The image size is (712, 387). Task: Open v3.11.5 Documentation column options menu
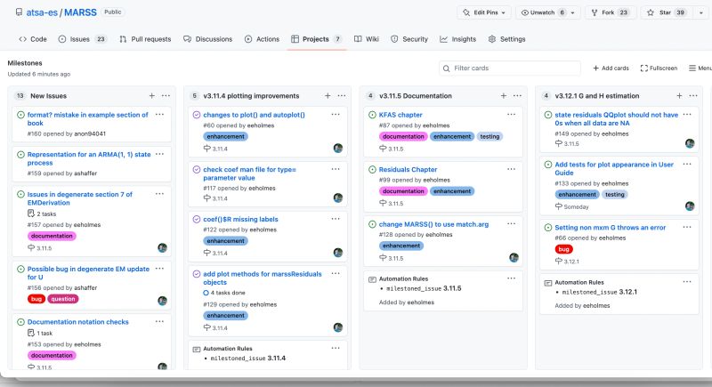coord(517,96)
